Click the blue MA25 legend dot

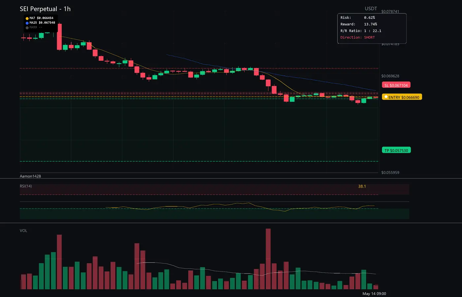coord(27,23)
